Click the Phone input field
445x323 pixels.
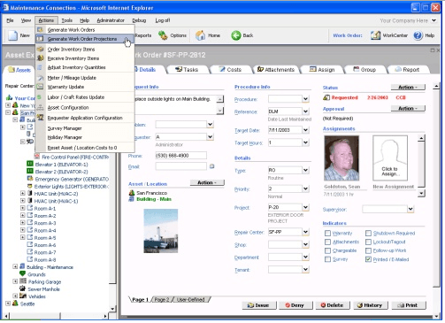(x=180, y=156)
